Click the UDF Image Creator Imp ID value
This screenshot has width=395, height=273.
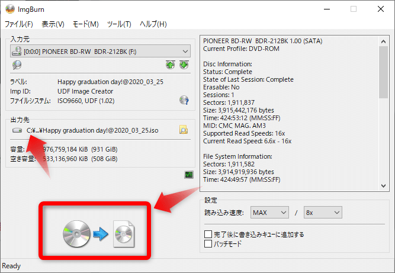click(85, 91)
